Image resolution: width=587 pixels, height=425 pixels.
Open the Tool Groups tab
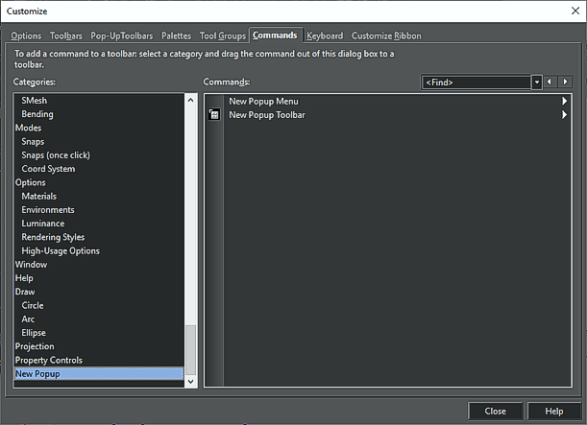click(x=222, y=35)
